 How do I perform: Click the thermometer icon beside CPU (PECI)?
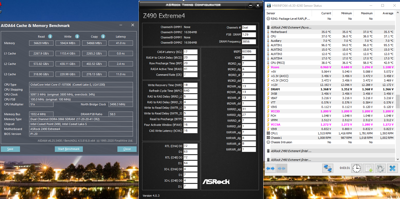(268, 63)
